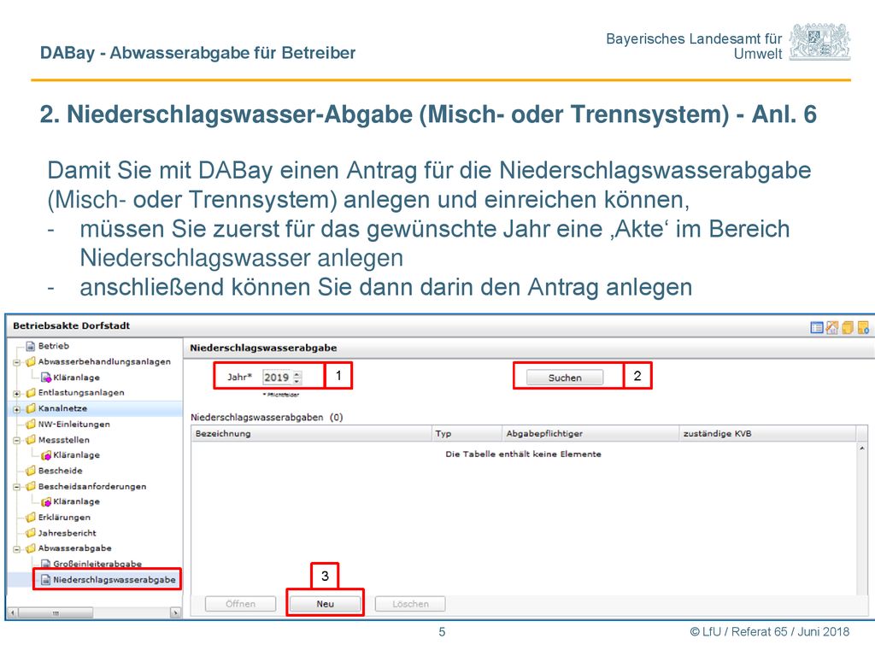This screenshot has width=875, height=656.
Task: Click the Abwasserbehandlungsanlagen folder icon
Action: coord(31,361)
